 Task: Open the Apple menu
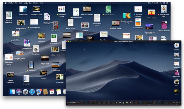pos(6,3)
